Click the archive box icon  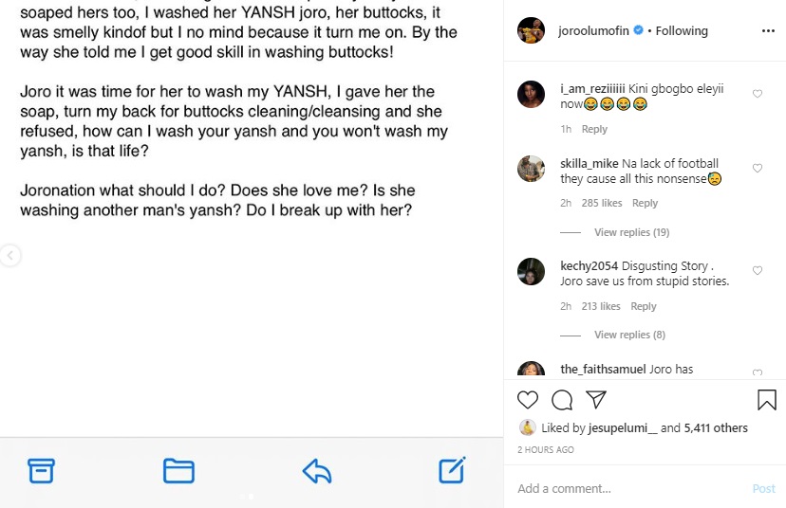41,470
